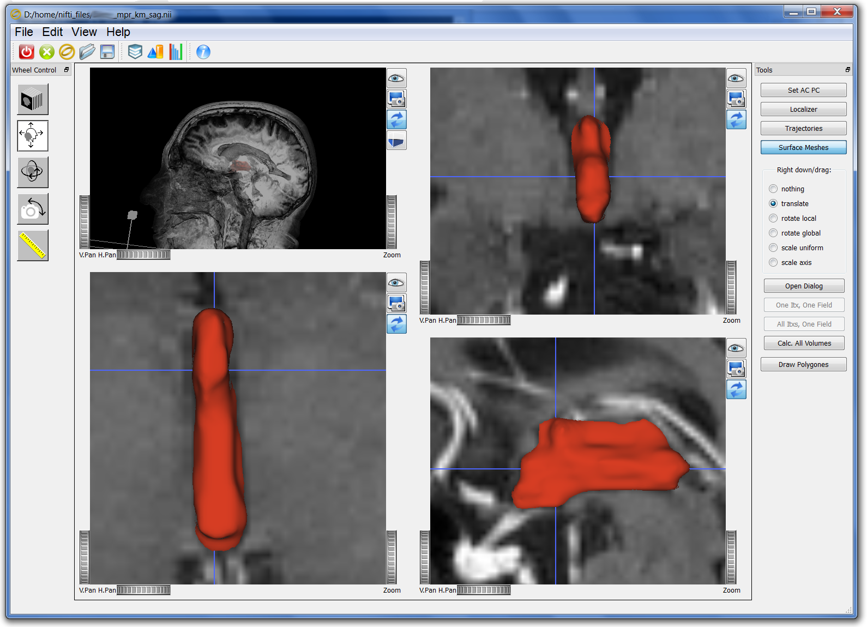Select the slice stack wheel control

click(33, 99)
